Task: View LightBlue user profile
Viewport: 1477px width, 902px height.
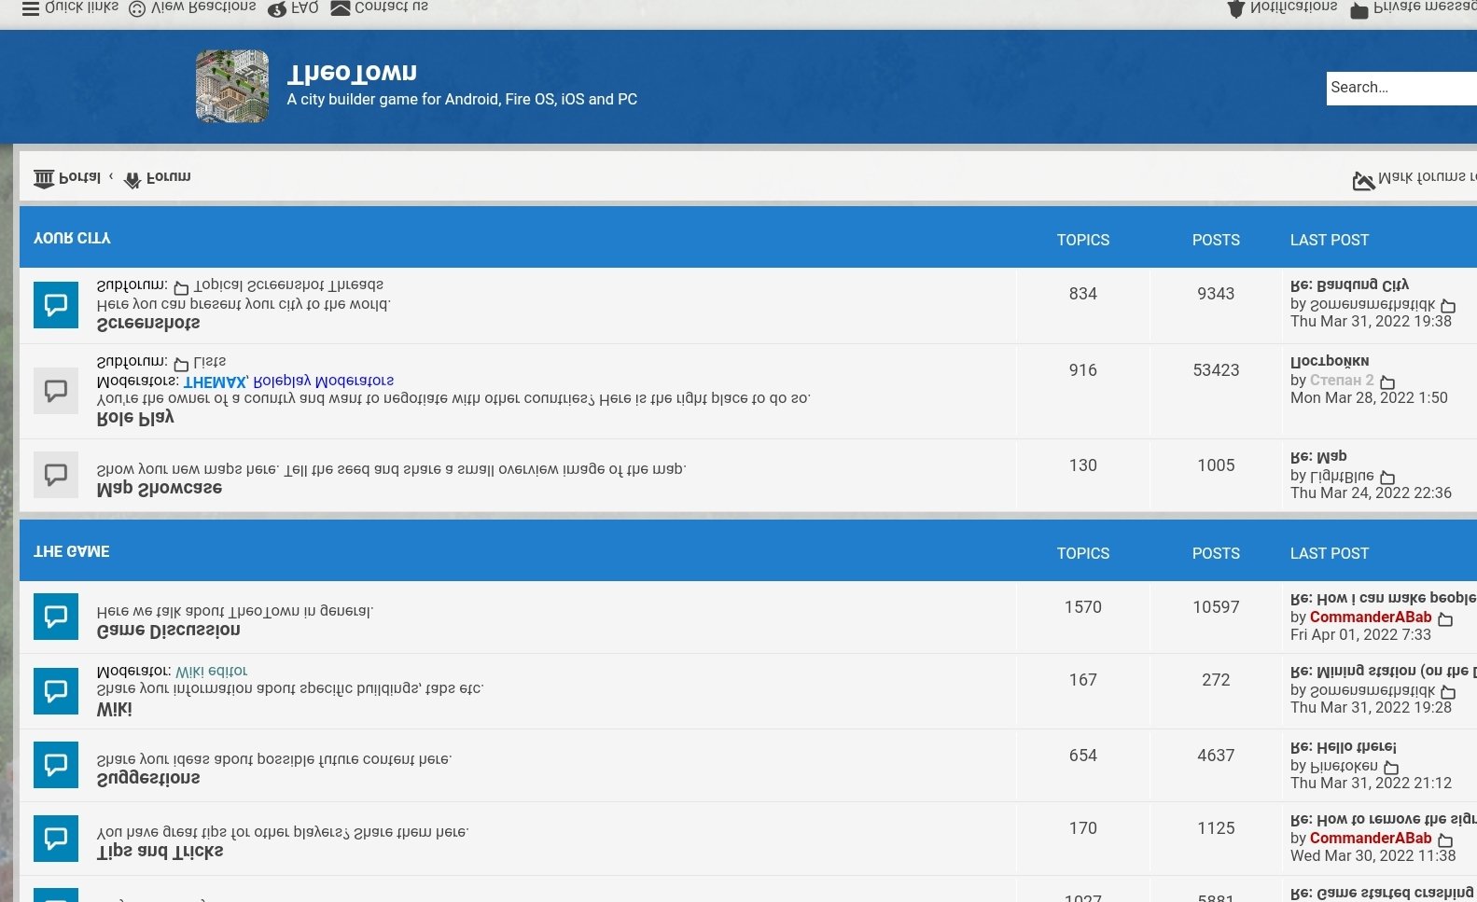Action: 1342,476
